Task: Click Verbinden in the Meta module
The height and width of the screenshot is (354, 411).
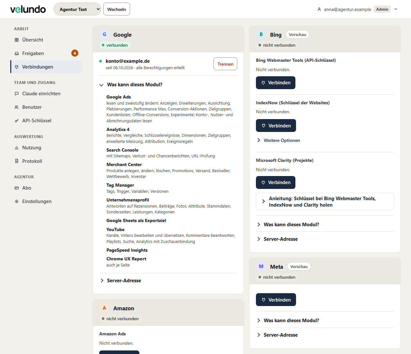Action: pos(276,300)
